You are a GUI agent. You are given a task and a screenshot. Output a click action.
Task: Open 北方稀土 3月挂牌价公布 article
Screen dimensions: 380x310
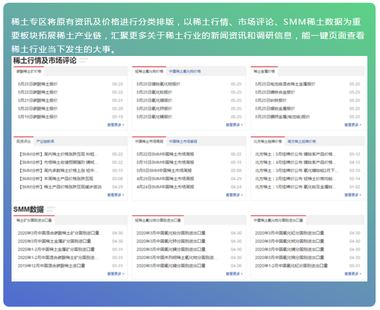click(296, 171)
